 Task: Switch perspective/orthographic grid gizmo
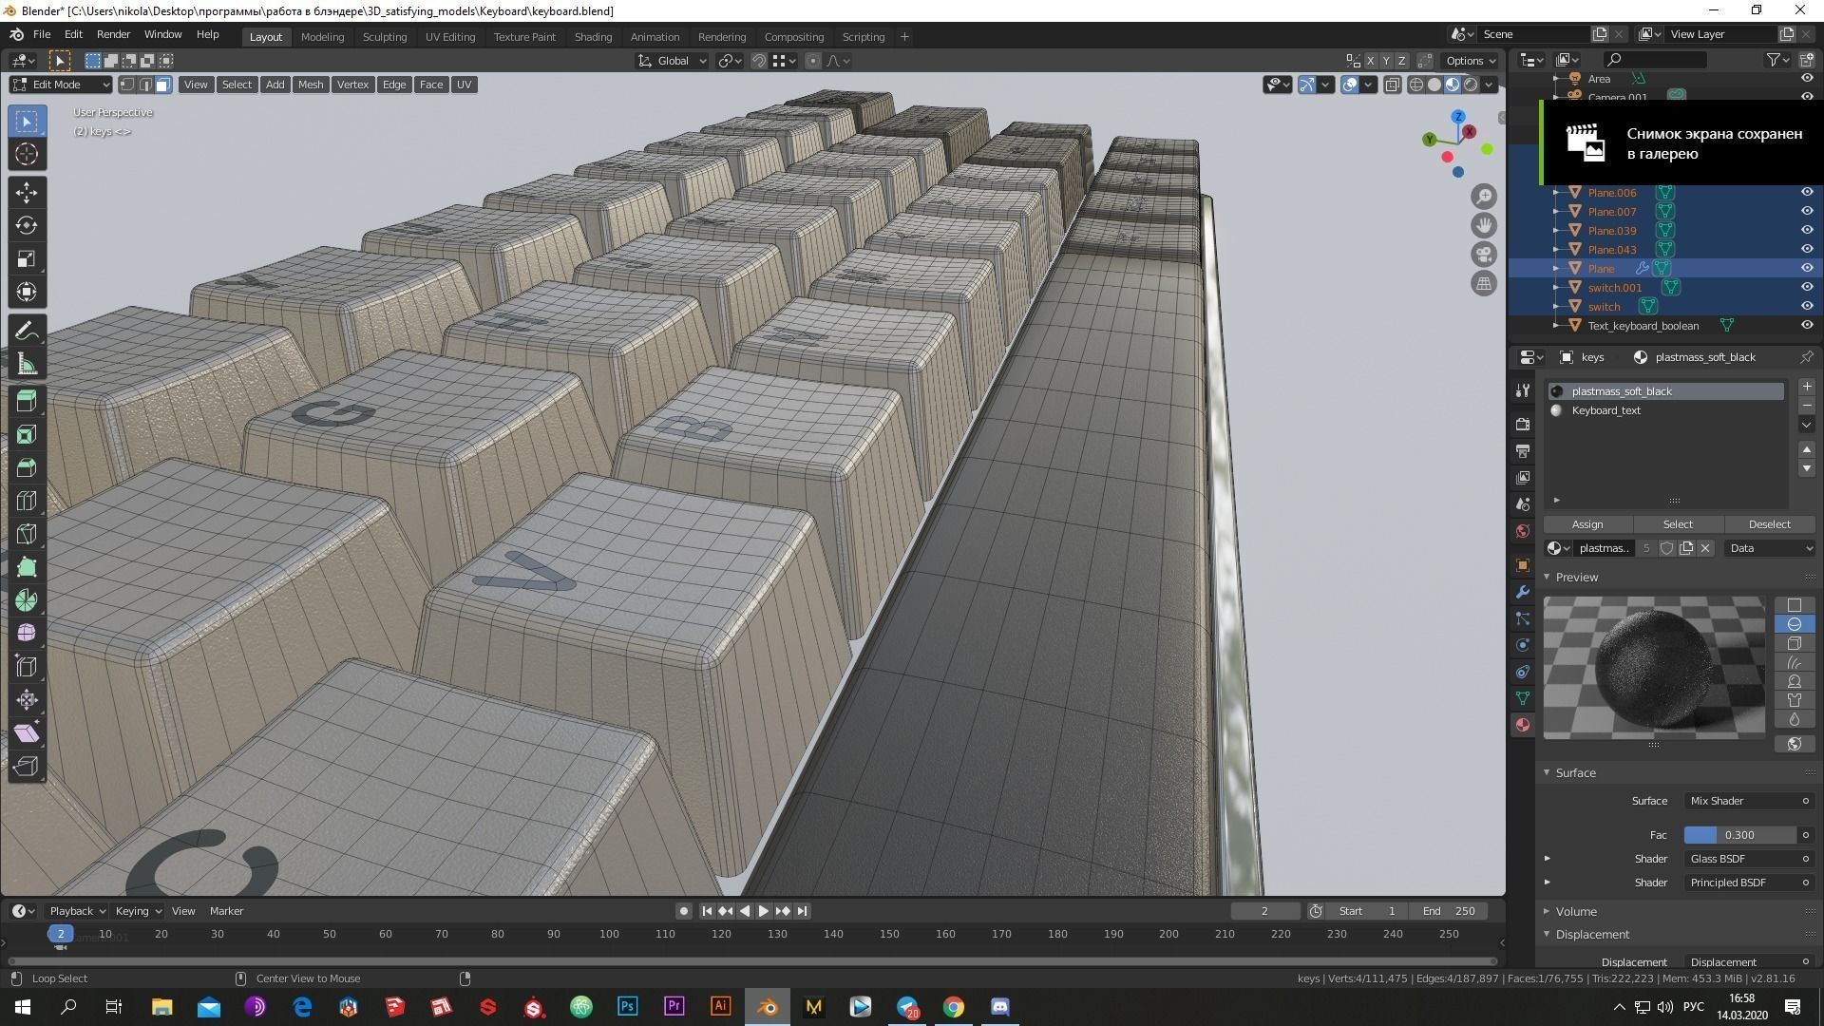(x=1484, y=283)
